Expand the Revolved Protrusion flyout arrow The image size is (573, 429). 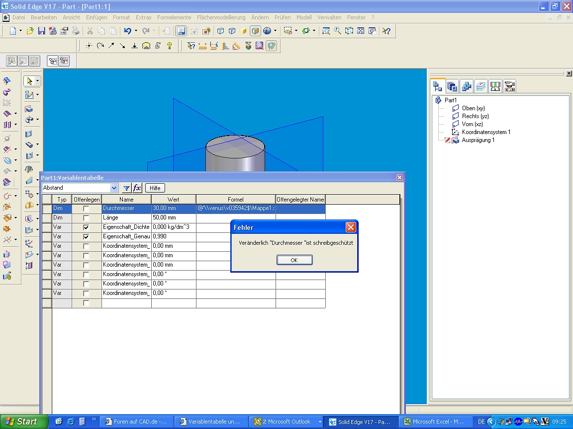coord(37,120)
